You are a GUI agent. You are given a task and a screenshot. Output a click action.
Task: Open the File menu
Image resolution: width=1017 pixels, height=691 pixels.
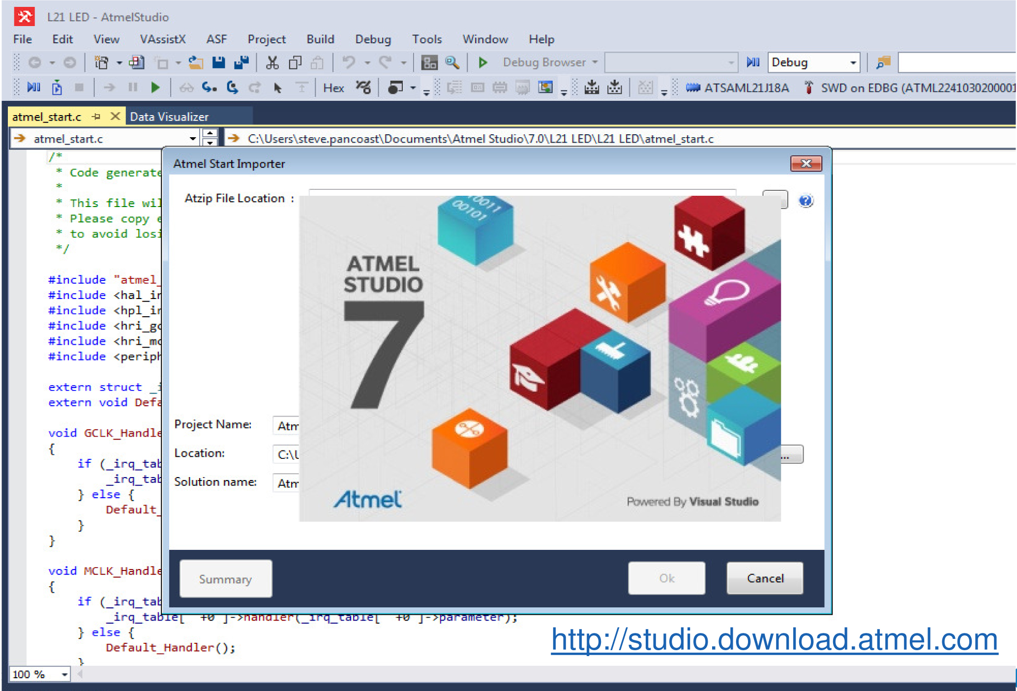click(23, 39)
